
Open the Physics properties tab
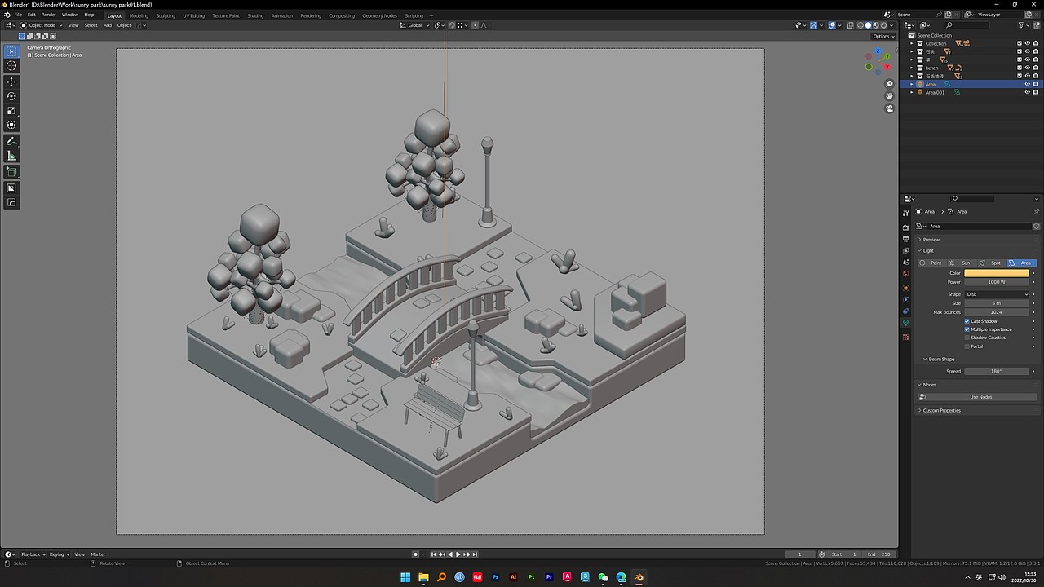click(x=905, y=299)
